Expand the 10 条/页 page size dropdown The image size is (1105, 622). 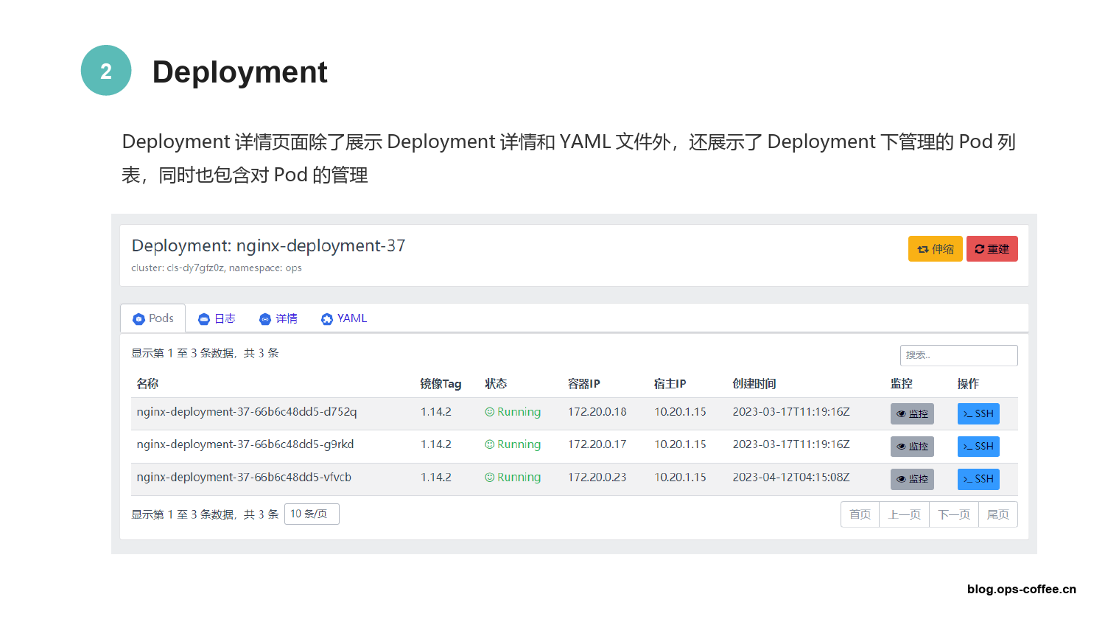point(311,514)
